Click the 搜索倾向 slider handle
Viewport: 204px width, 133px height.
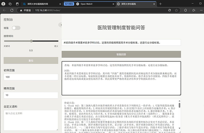(x=31, y=41)
